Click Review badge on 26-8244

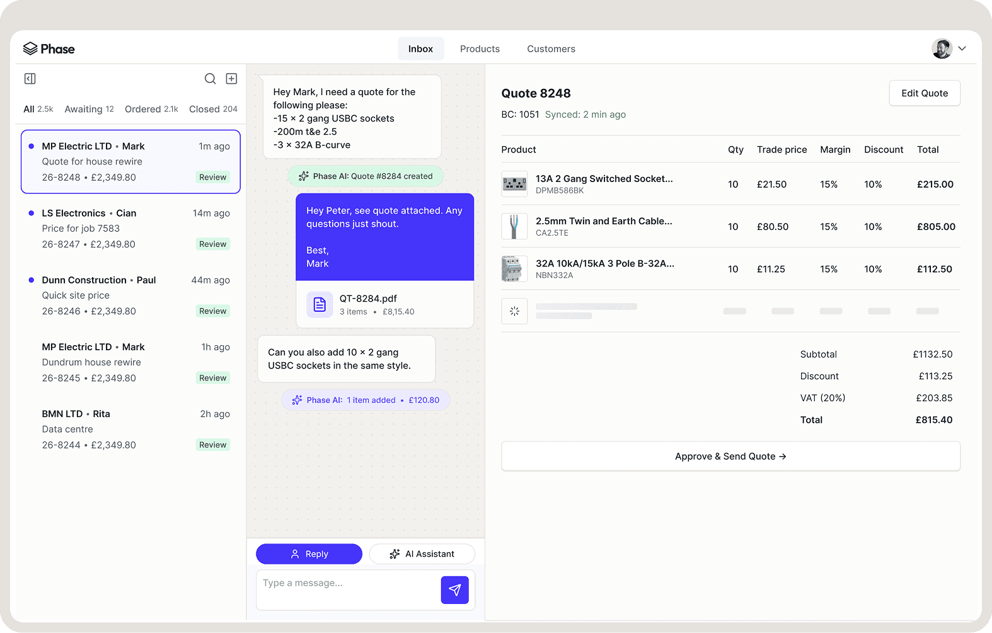212,445
